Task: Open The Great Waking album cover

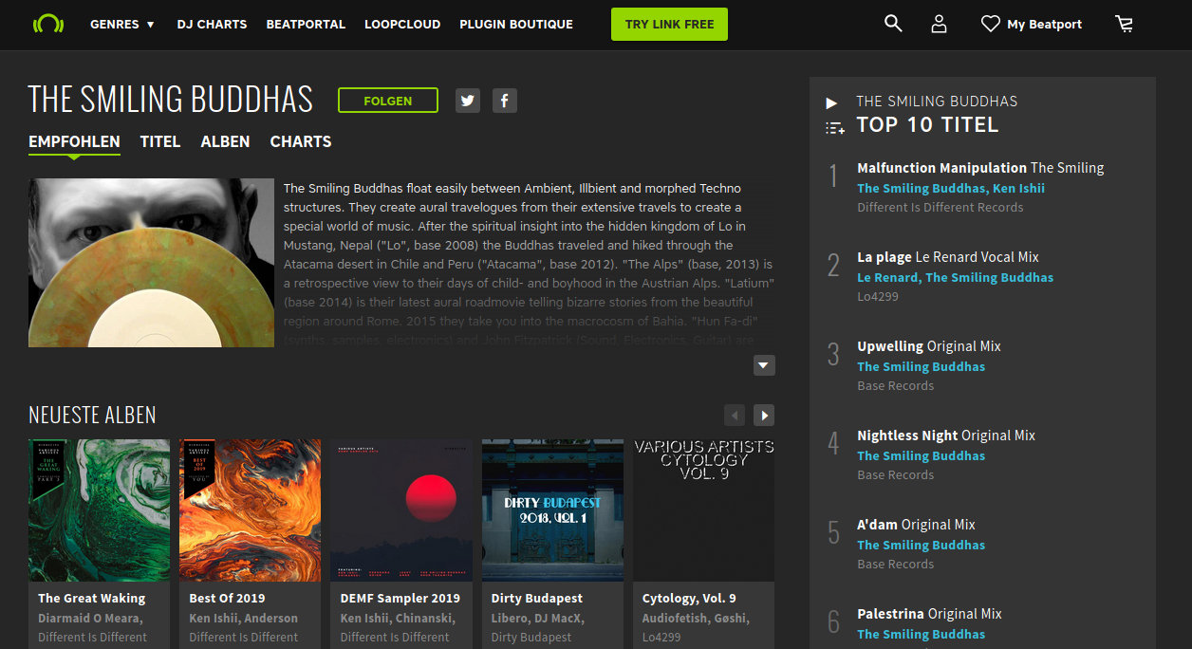Action: [x=100, y=510]
